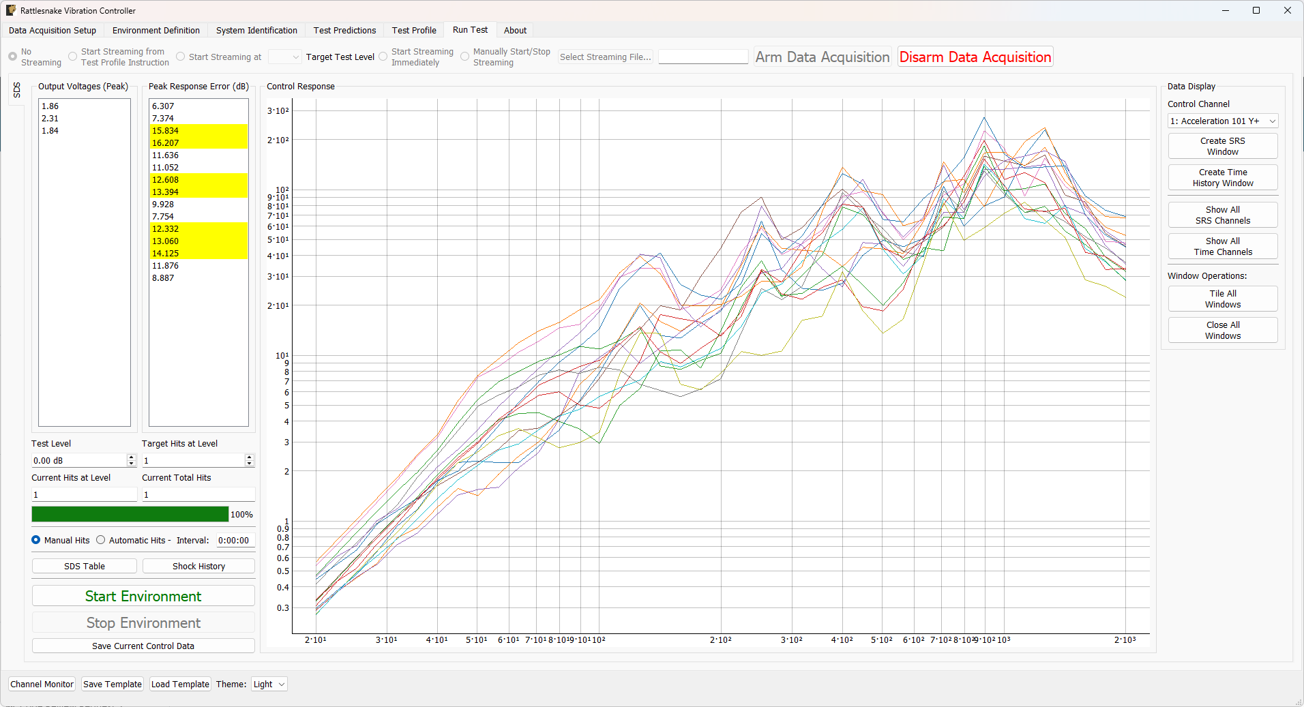The height and width of the screenshot is (707, 1304).
Task: Select the Run Test tab
Action: tap(470, 30)
